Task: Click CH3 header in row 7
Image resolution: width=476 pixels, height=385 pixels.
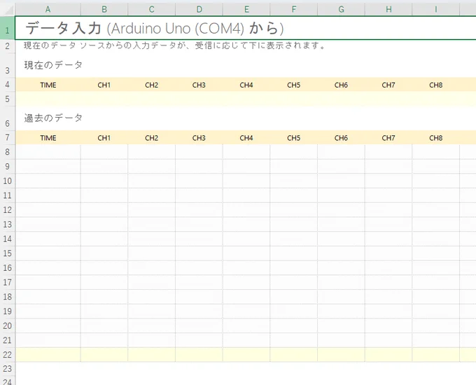Action: click(199, 138)
